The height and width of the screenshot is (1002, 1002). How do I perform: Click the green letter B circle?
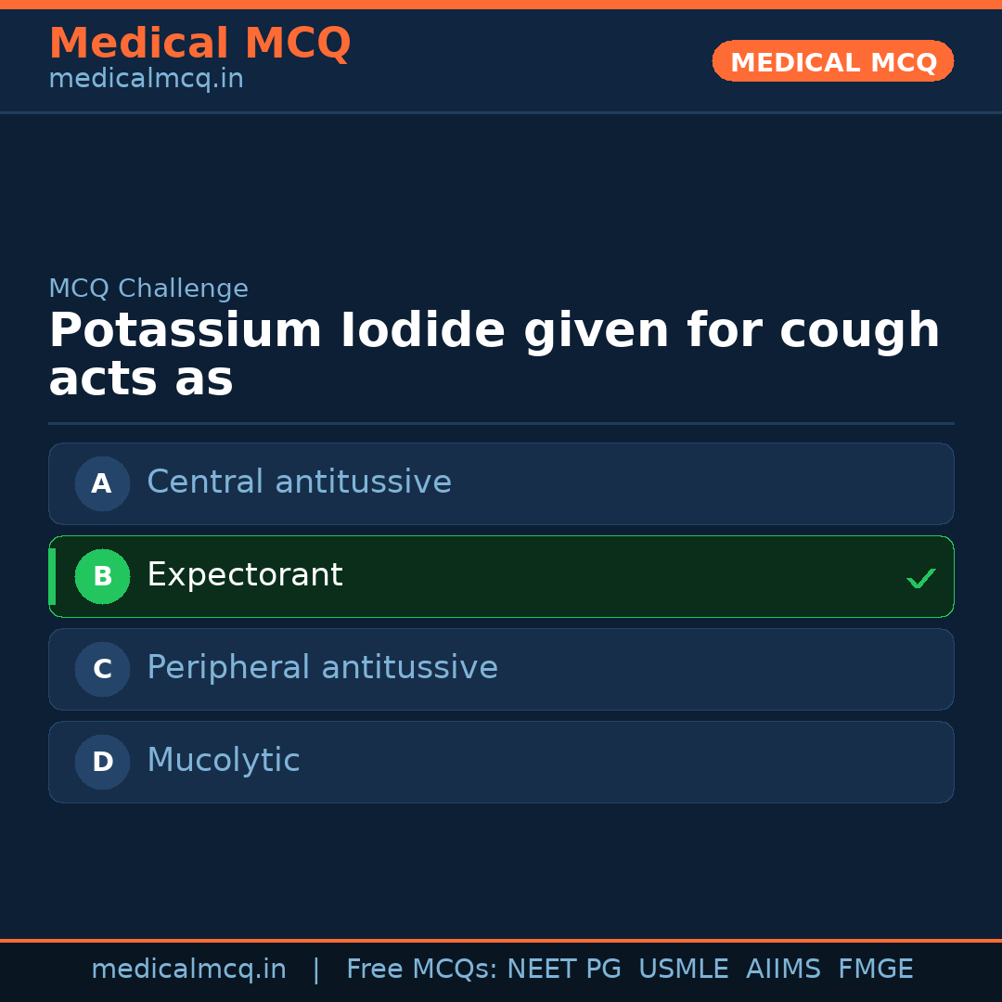102,576
